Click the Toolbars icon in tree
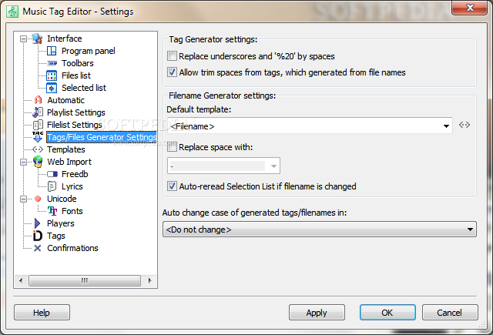 (x=52, y=63)
